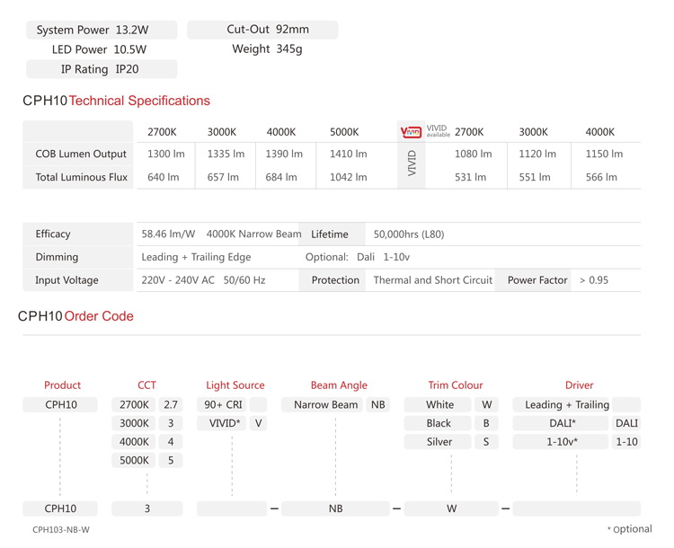The image size is (674, 548).
Task: Click the V code beside VIVID*
Action: click(258, 423)
